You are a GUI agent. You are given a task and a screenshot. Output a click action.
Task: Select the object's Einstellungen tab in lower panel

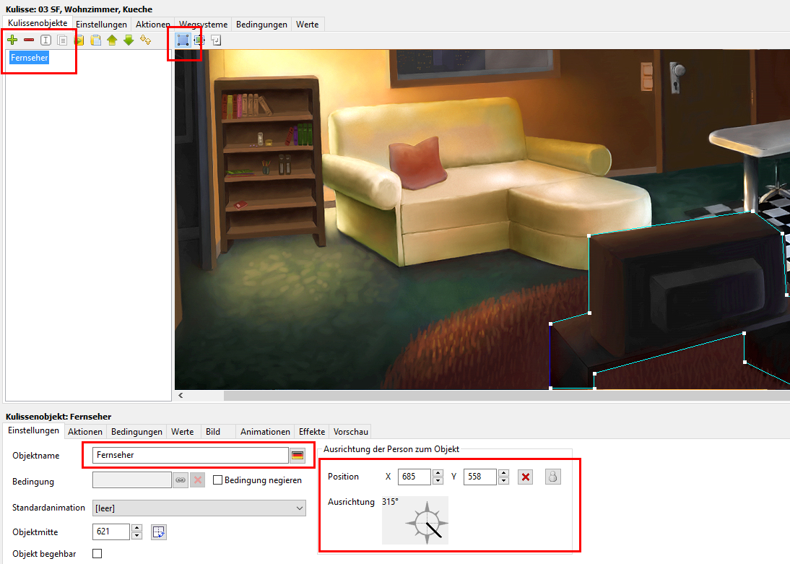pos(33,430)
